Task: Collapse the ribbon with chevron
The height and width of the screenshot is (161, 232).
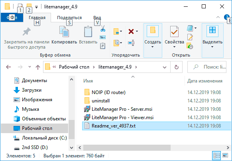Action: point(218,17)
